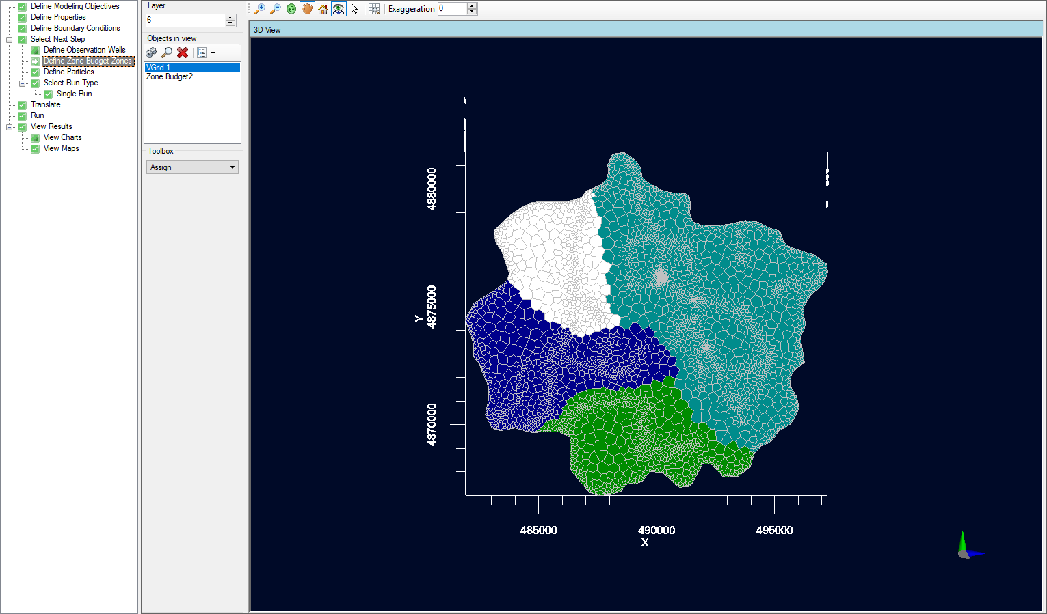Delete the selected object with the red X

coord(183,53)
